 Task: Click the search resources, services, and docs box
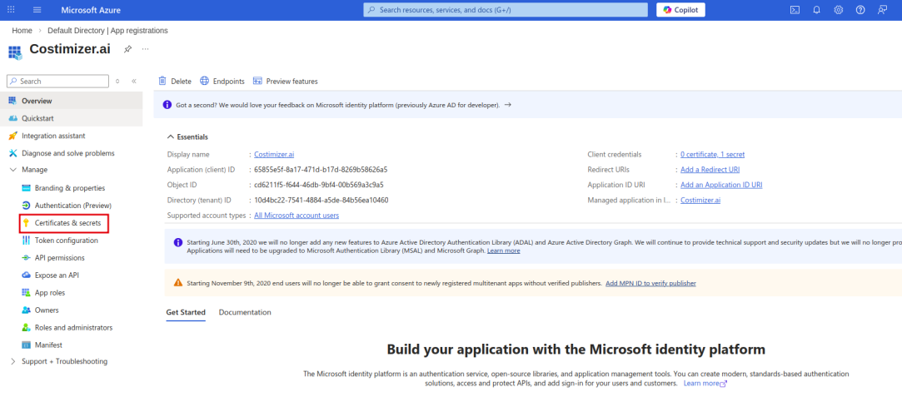[506, 10]
